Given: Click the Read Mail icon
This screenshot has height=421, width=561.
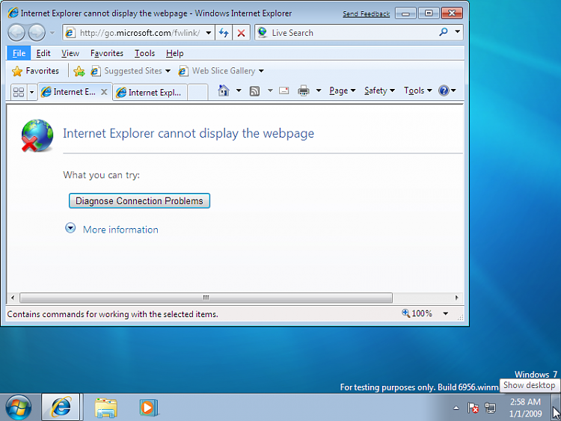Looking at the screenshot, I should tap(284, 90).
